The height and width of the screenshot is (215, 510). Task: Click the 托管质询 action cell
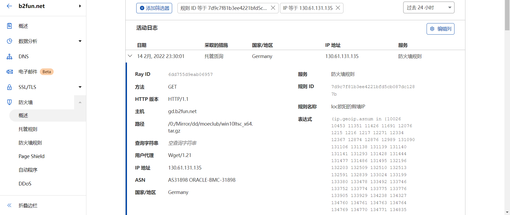[x=214, y=56]
